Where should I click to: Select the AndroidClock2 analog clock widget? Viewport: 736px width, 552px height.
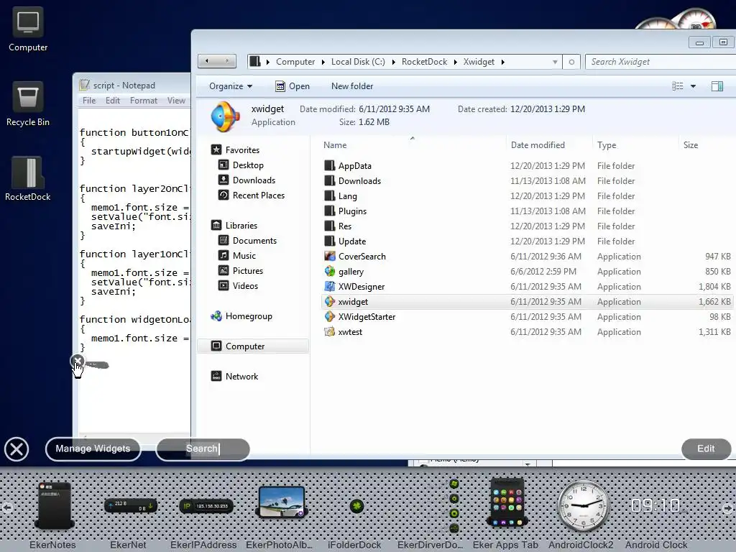[583, 506]
